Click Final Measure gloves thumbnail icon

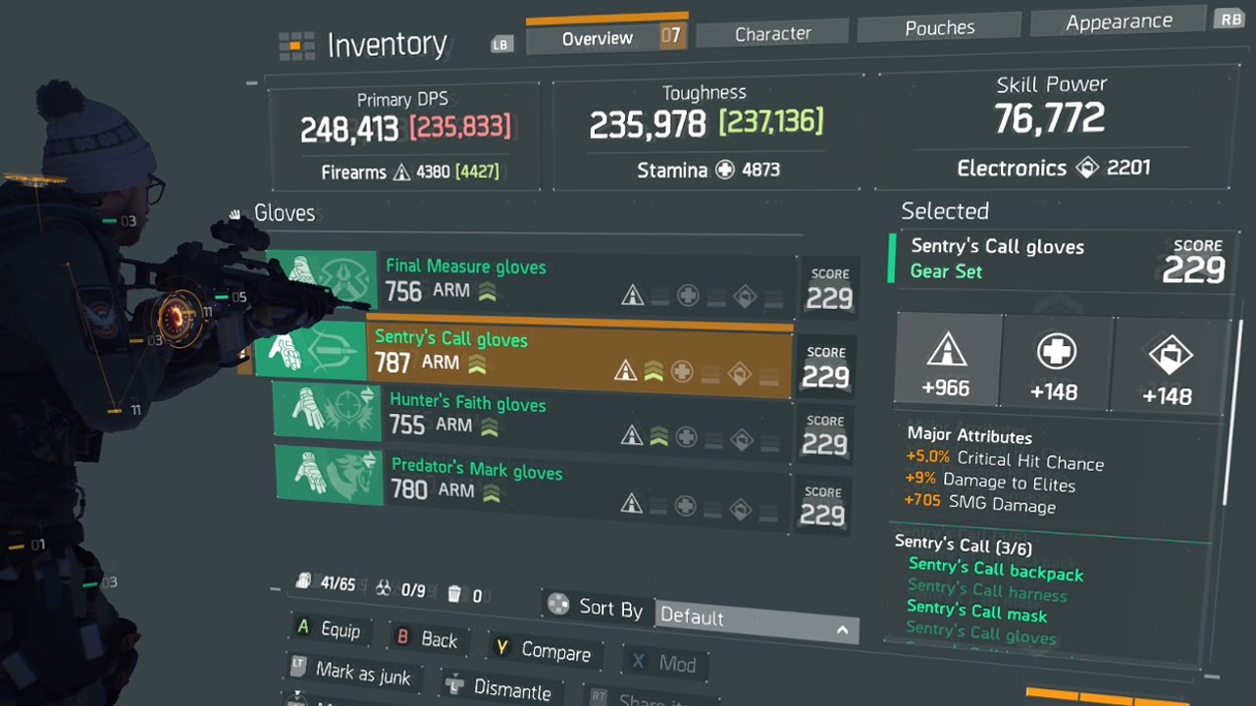click(321, 279)
